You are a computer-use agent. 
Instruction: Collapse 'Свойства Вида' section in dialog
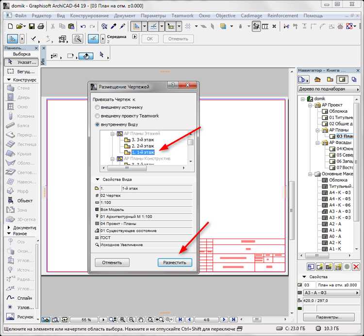click(x=98, y=179)
